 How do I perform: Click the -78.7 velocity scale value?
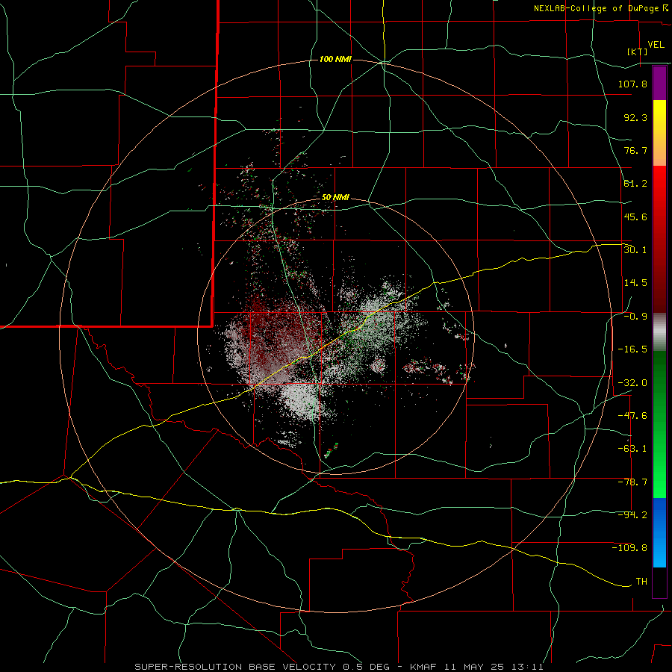tap(632, 482)
